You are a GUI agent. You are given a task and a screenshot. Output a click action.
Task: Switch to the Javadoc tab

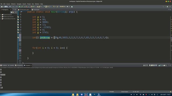[x=11, y=65]
